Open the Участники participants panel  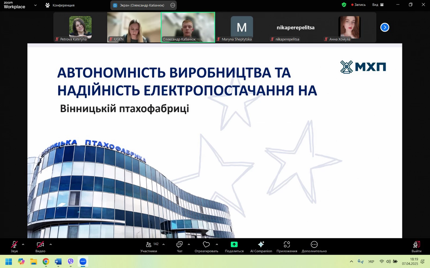click(149, 247)
